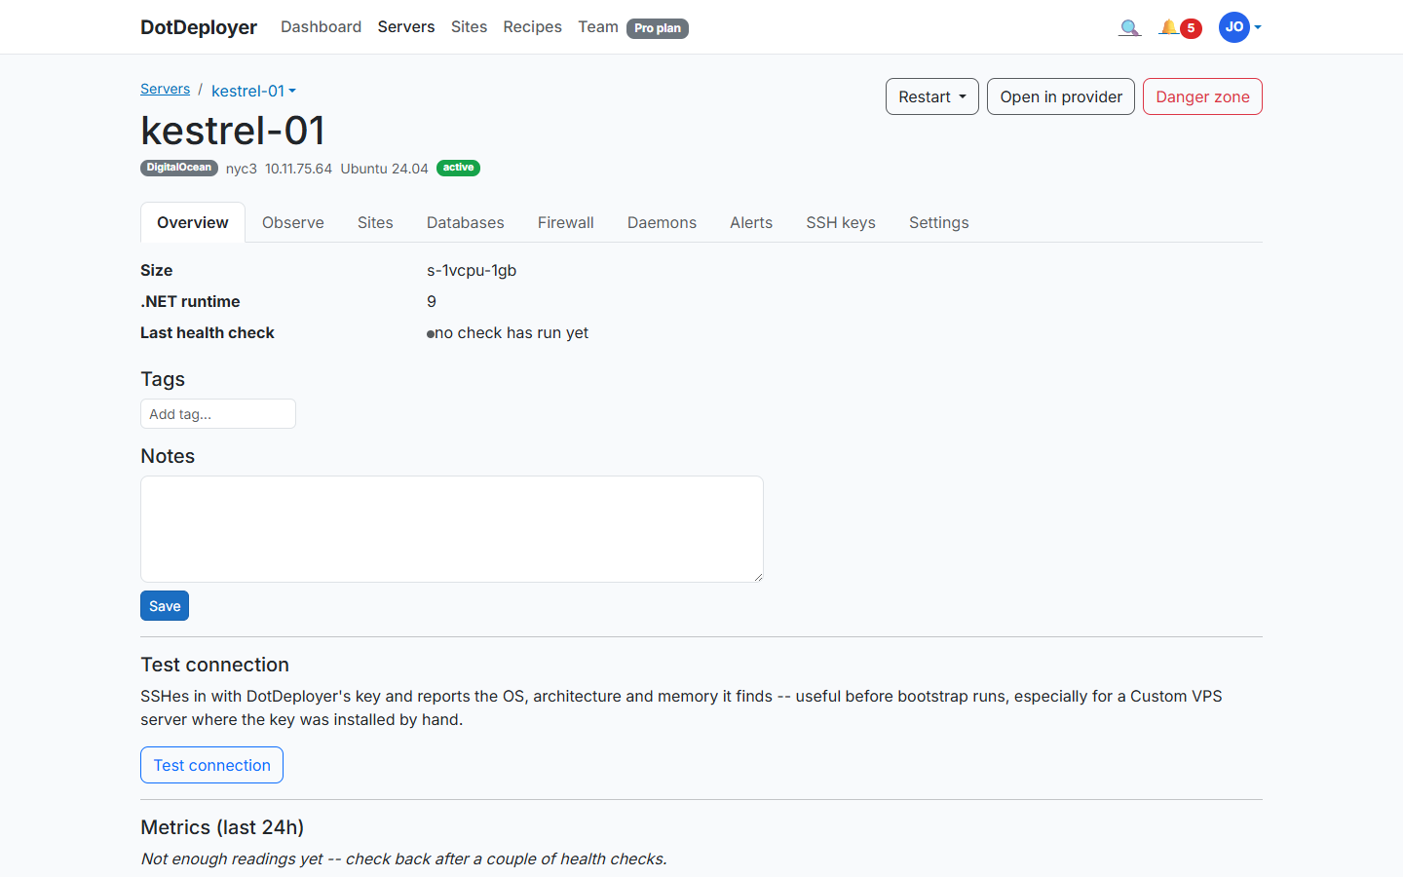Switch to the Alerts tab
This screenshot has height=877, width=1403.
[x=751, y=222]
